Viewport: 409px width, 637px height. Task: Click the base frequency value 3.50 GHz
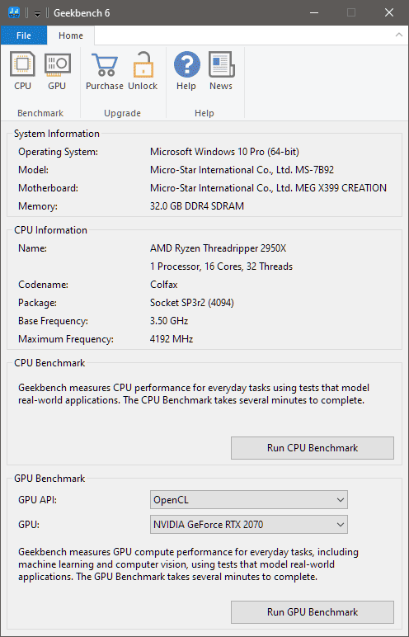(169, 321)
